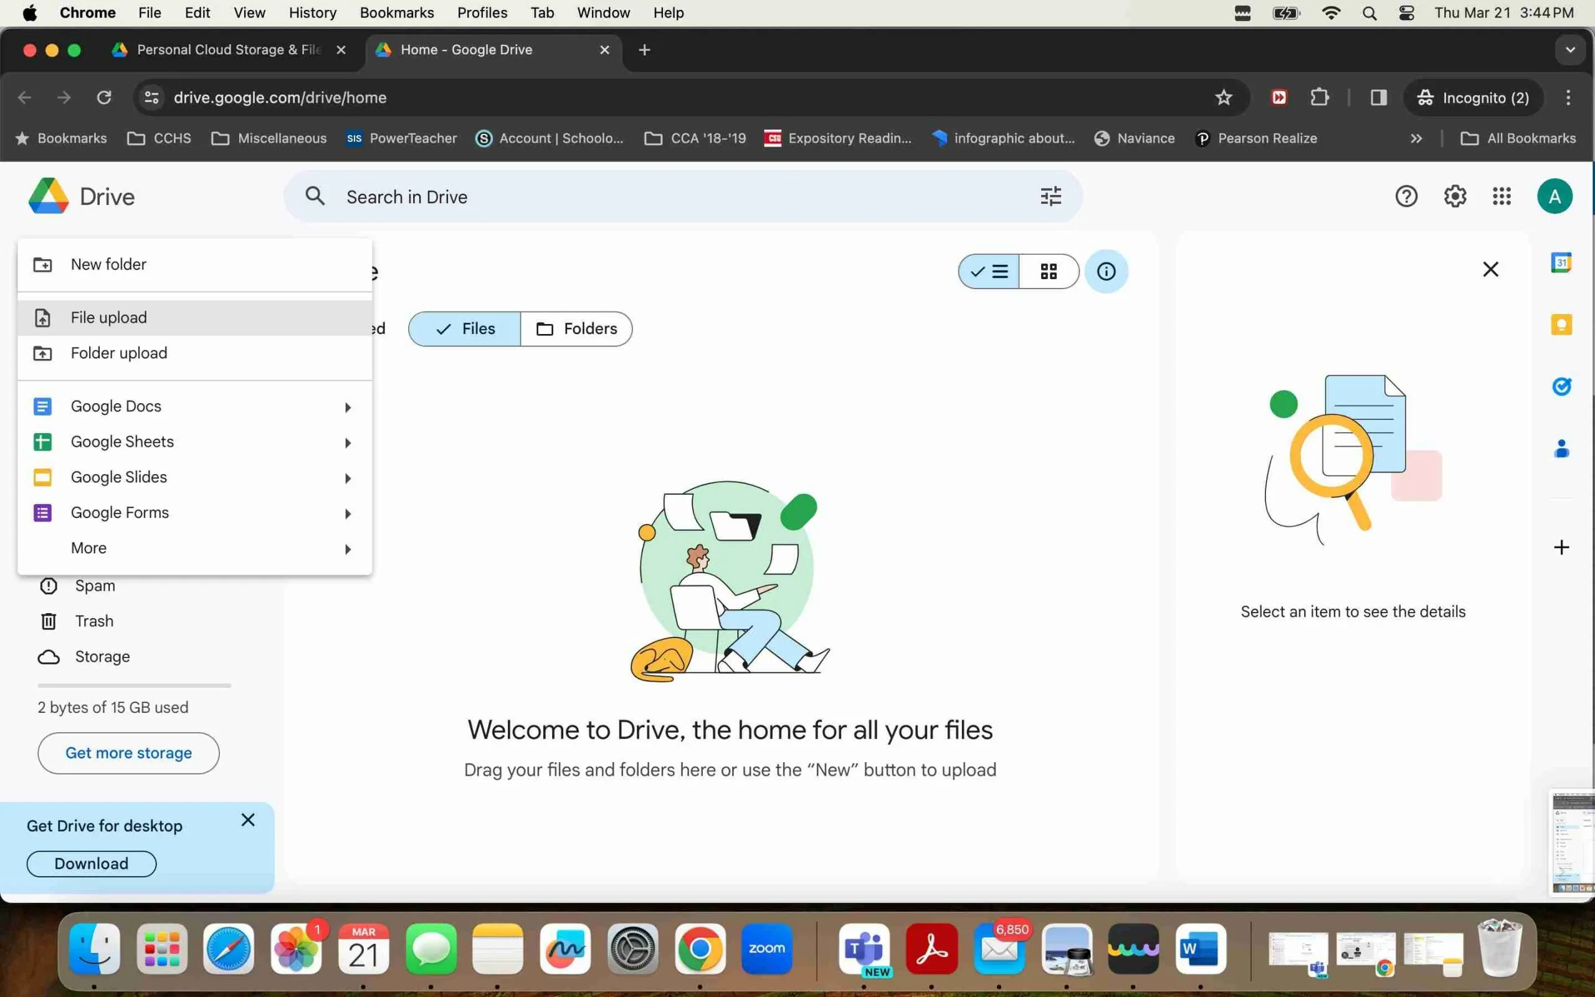
Task: Open Google Tasks side panel icon
Action: (x=1561, y=386)
